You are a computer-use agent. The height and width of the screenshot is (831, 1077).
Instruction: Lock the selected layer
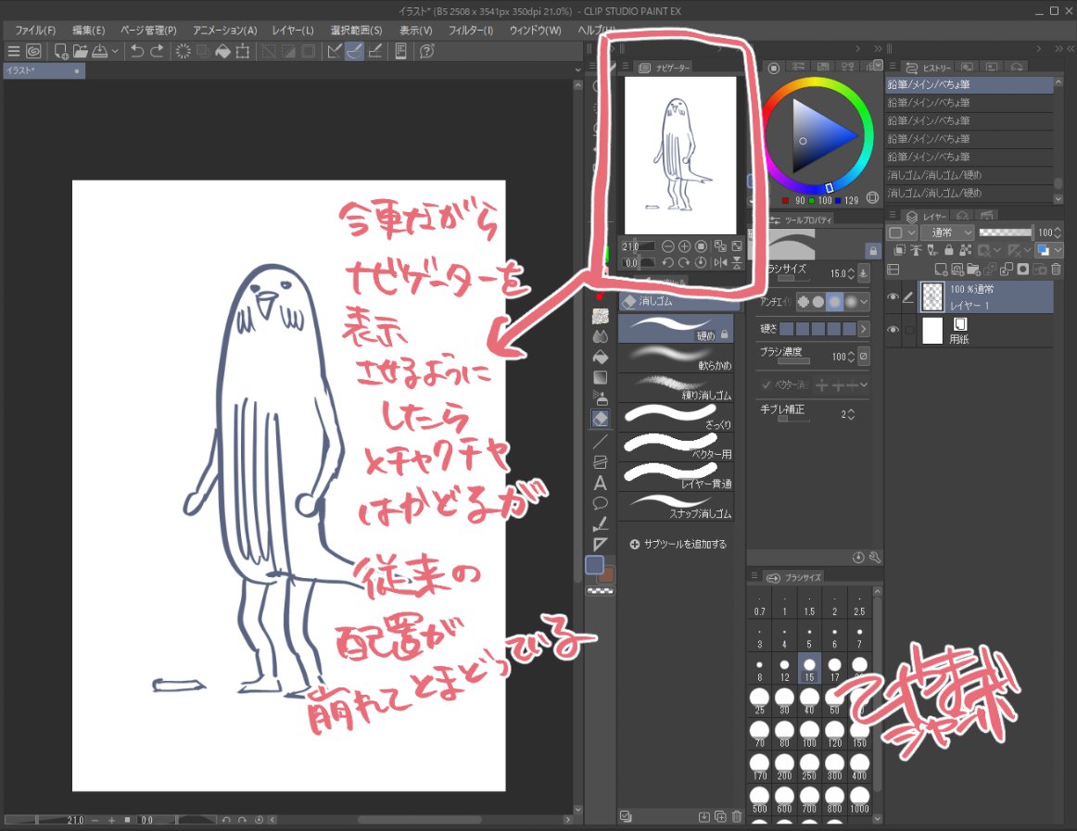[948, 250]
